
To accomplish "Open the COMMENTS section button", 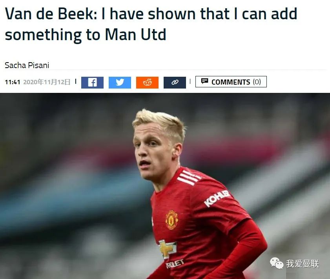I will click(231, 82).
